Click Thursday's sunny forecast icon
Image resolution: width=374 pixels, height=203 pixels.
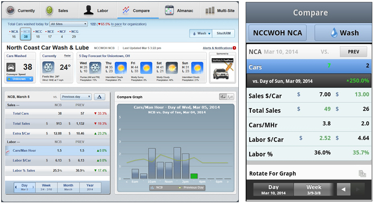click(x=121, y=68)
